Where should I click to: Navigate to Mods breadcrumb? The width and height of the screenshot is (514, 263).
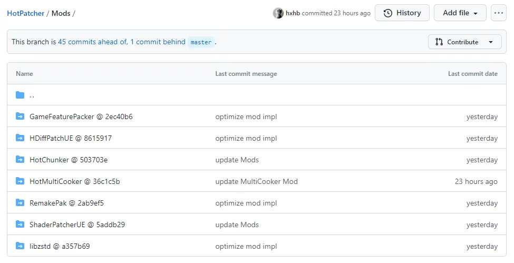pos(61,13)
